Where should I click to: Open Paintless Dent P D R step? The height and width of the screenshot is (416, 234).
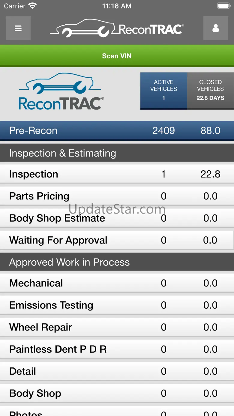click(117, 349)
